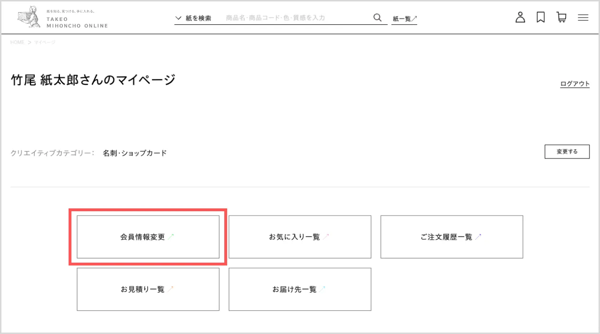600x334 pixels.
Task: Open the hamburger menu icon
Action: pos(583,18)
